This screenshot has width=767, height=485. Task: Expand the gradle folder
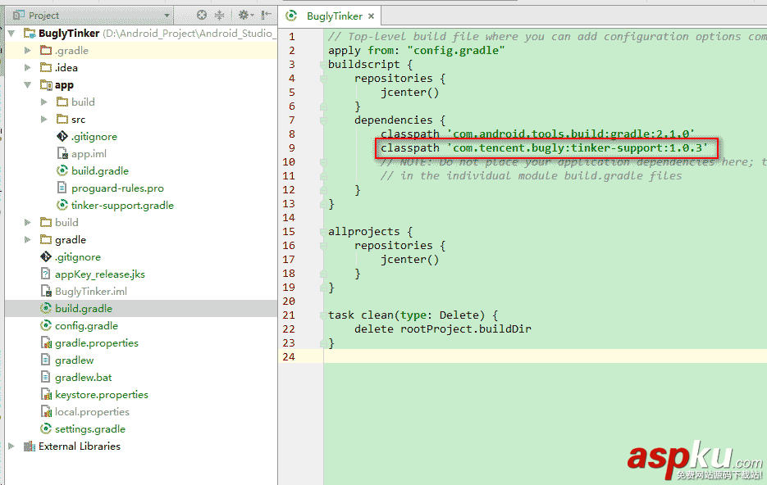tap(27, 239)
